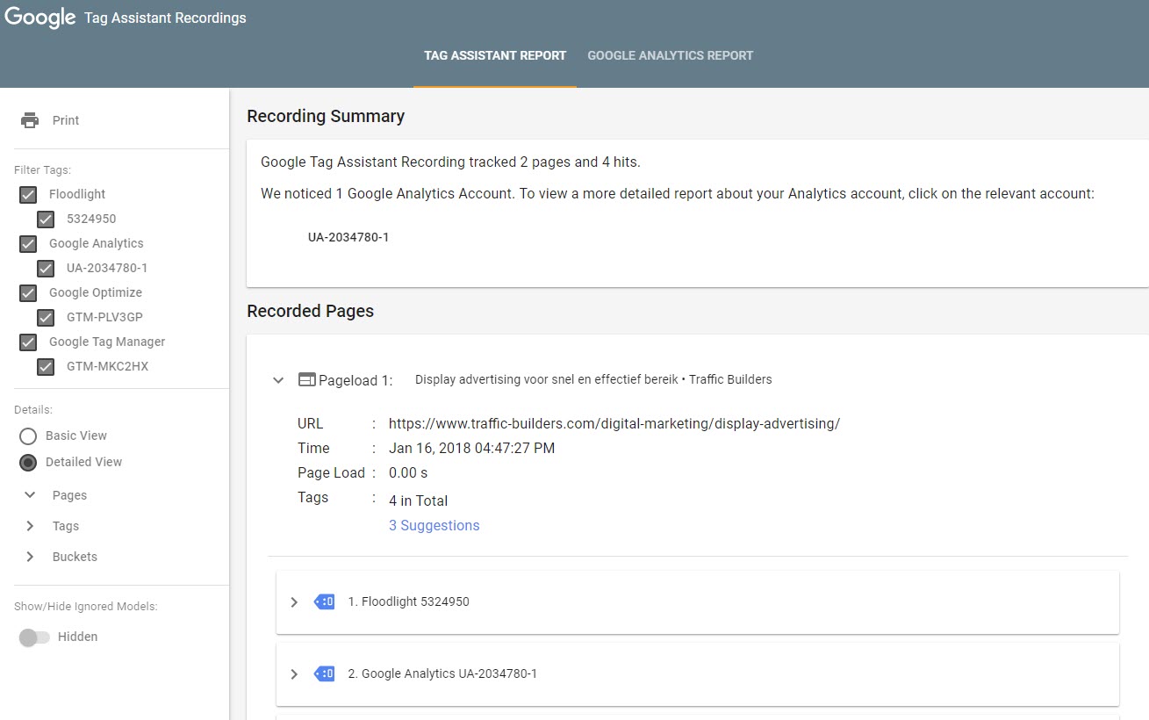This screenshot has height=720, width=1149.
Task: Click the Jan 16, 2018 04:47:27 PM time value
Action: pos(472,448)
